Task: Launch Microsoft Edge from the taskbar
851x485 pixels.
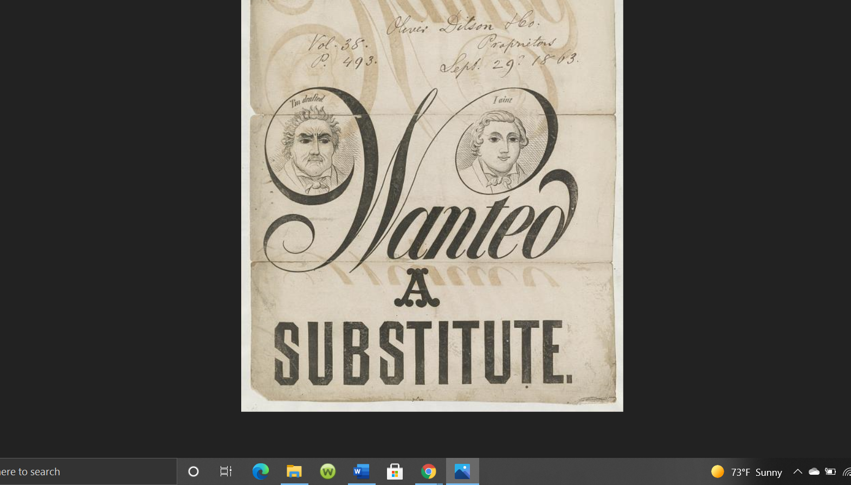Action: [x=260, y=471]
